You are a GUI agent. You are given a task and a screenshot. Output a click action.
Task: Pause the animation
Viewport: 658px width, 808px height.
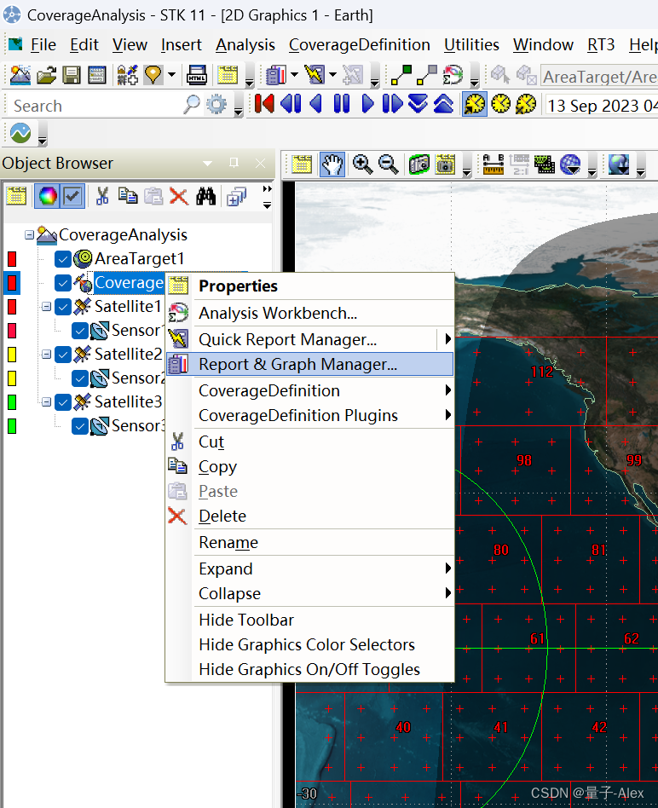click(x=341, y=104)
